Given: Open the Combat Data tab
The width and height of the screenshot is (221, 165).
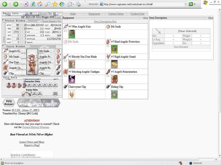Looking at the screenshot, I should (x=137, y=14).
